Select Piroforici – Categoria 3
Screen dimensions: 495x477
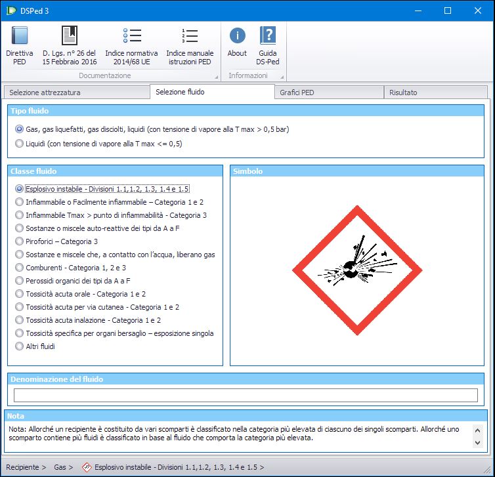[x=56, y=241]
